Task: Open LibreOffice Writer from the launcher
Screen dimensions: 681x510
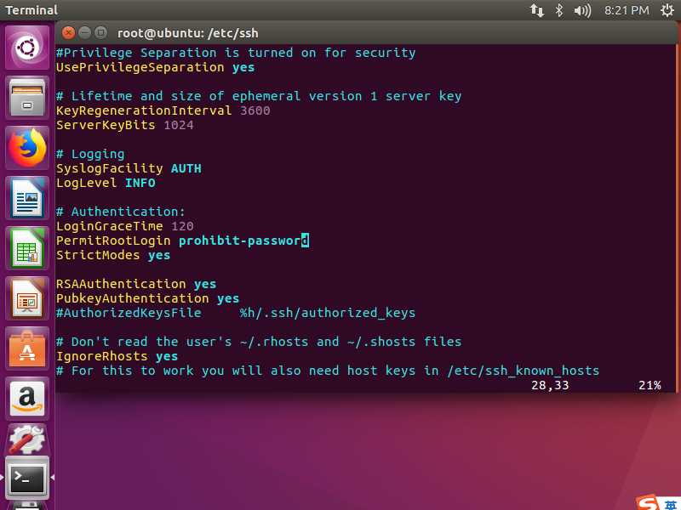Action: pyautogui.click(x=27, y=198)
